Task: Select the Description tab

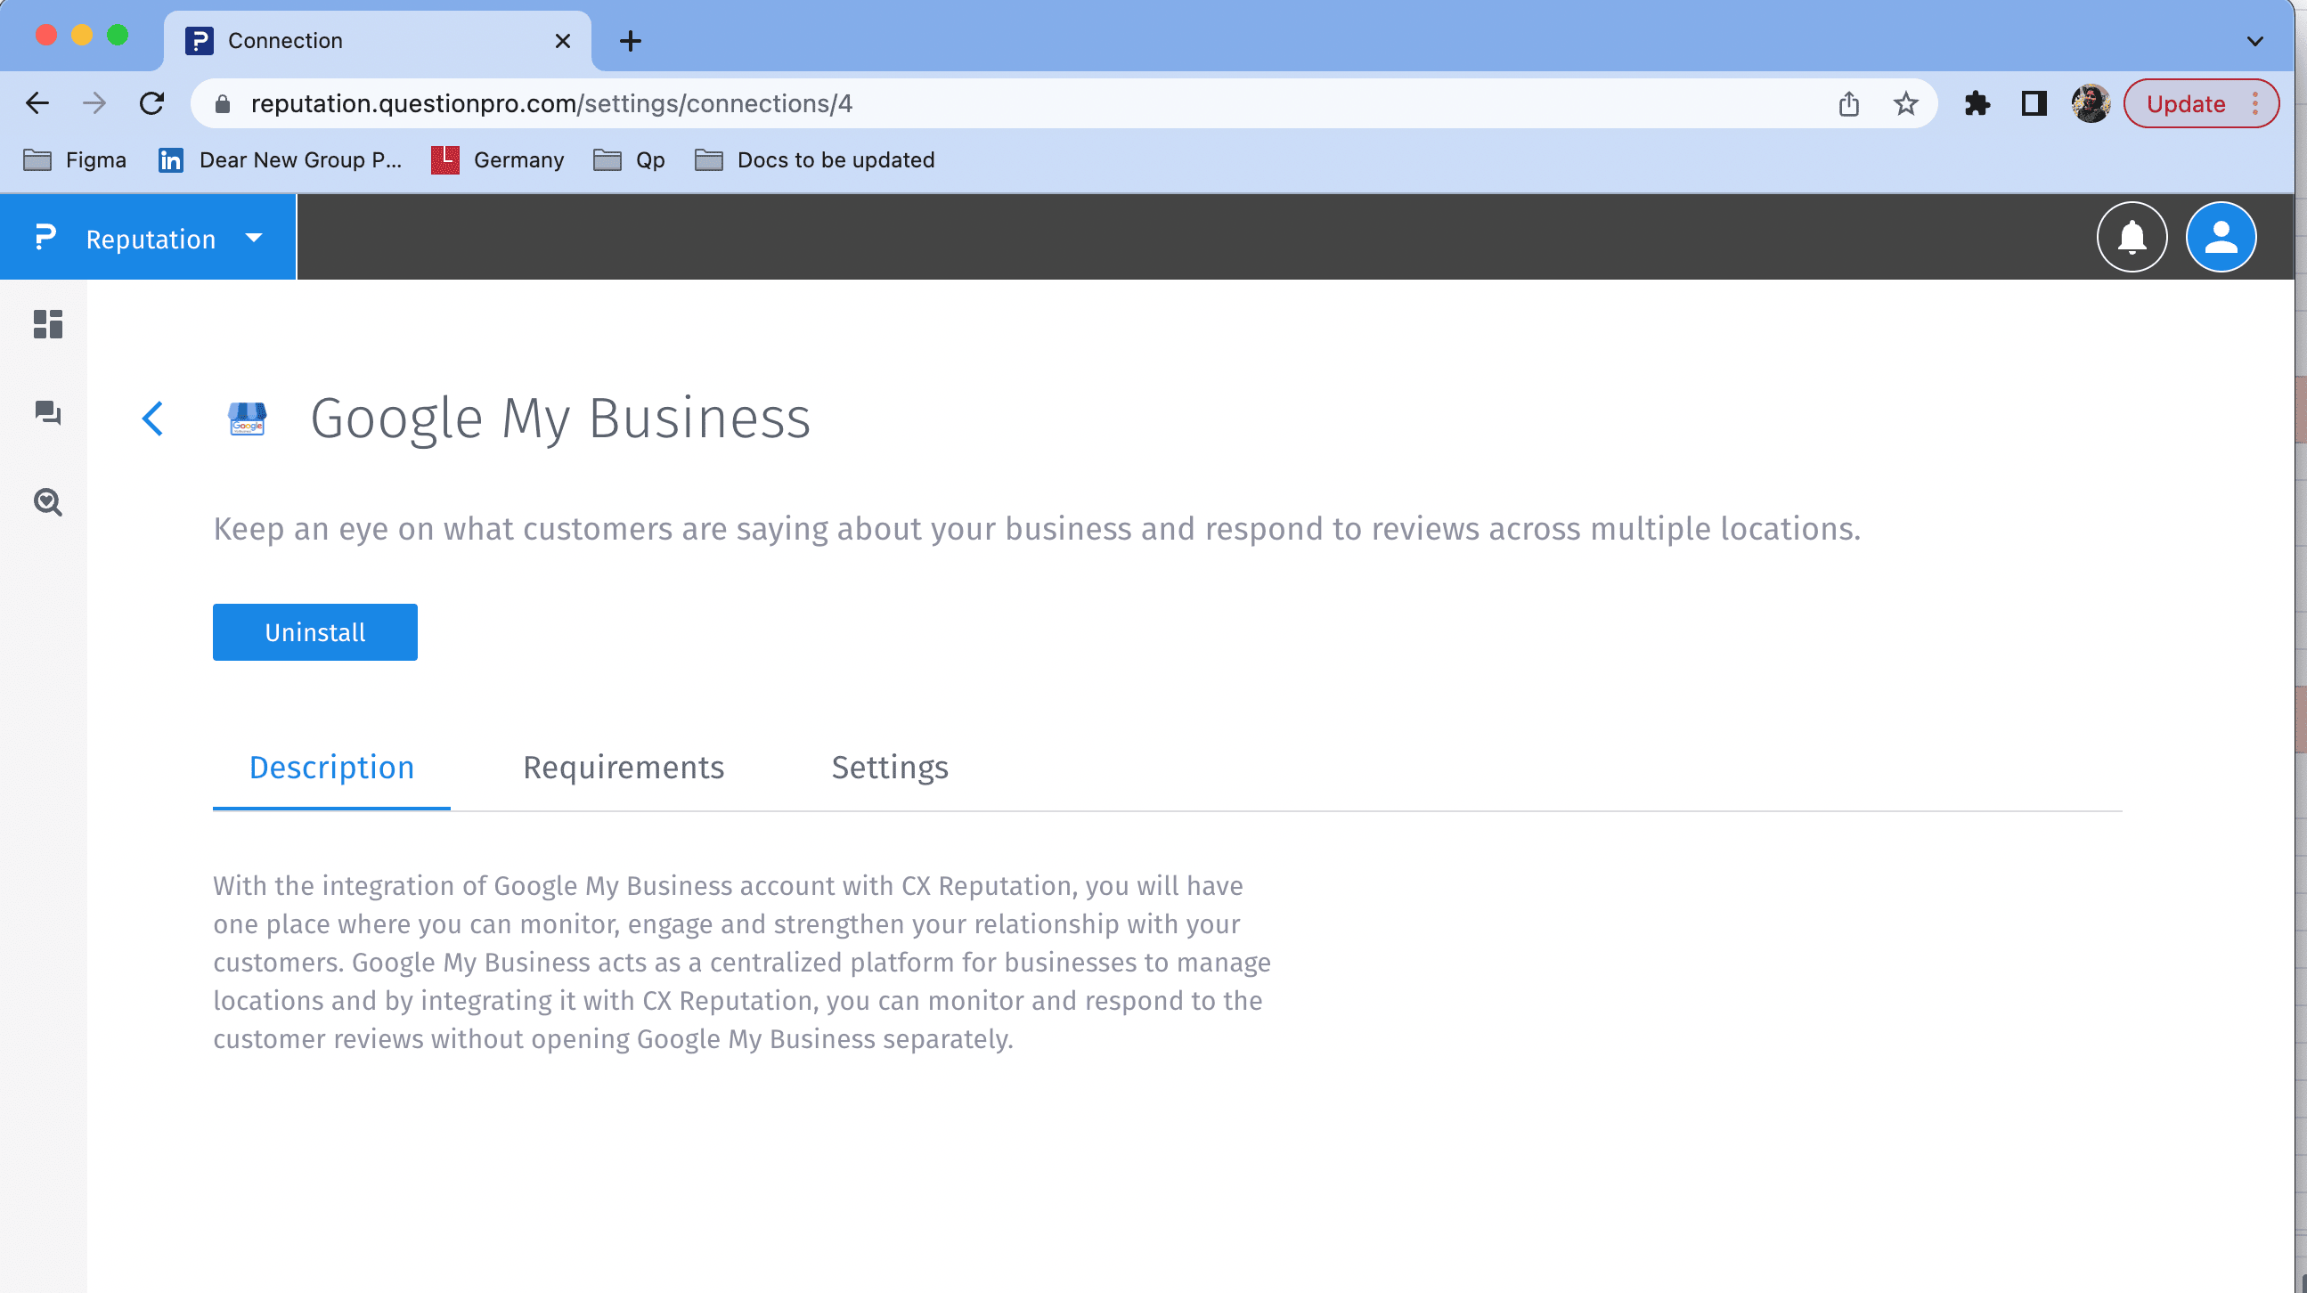Action: pos(331,767)
